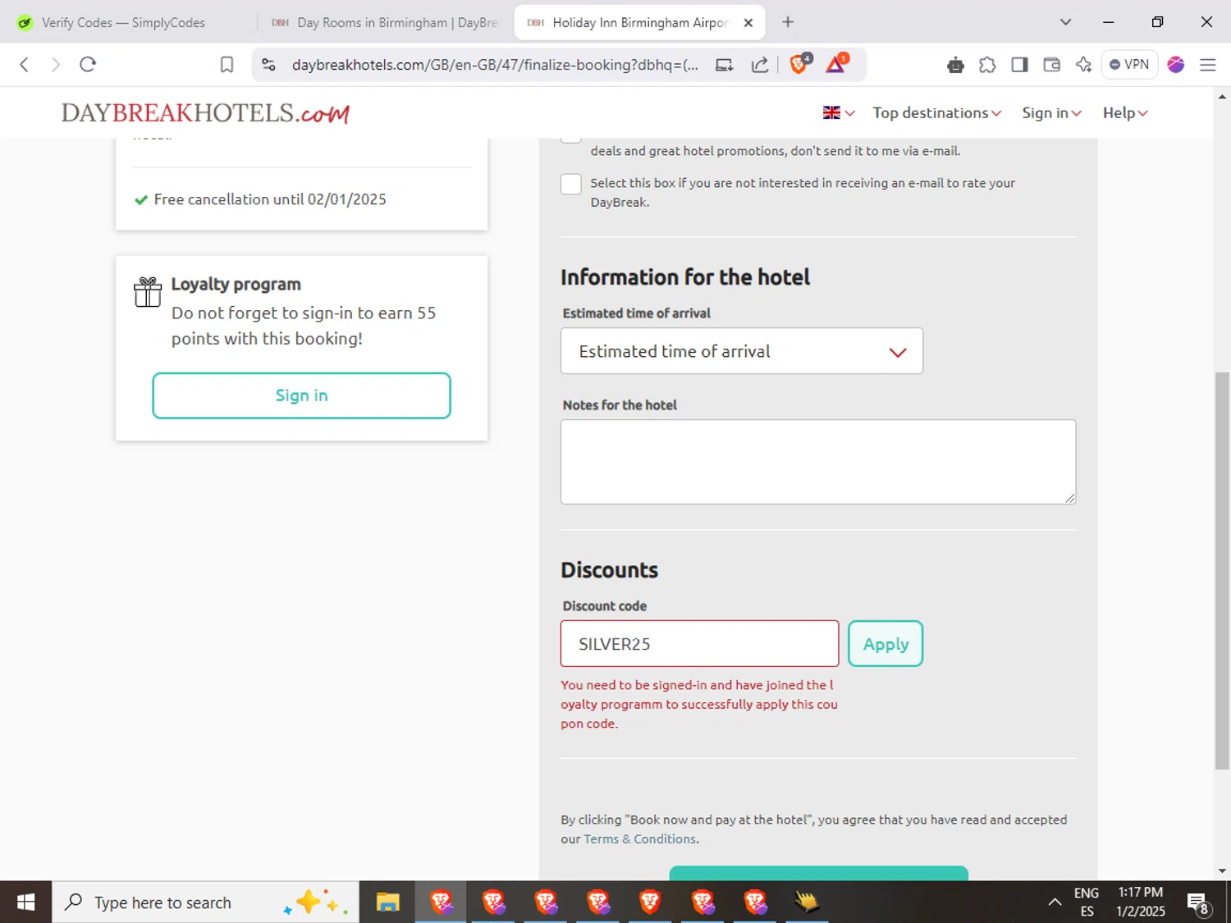Image resolution: width=1231 pixels, height=923 pixels.
Task: Toggle the browser sidebar panel
Action: [x=1019, y=65]
